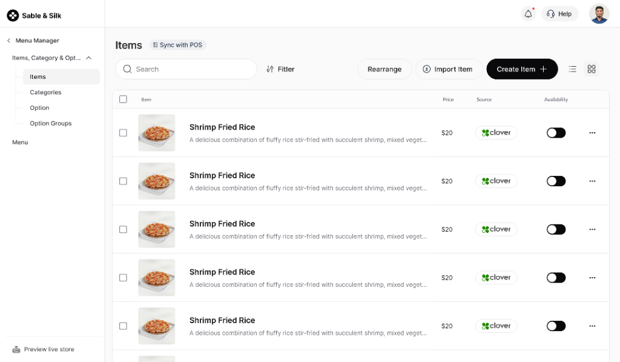Screen dimensions: 620x362
Task: Click the Rearrange button
Action: coord(384,69)
